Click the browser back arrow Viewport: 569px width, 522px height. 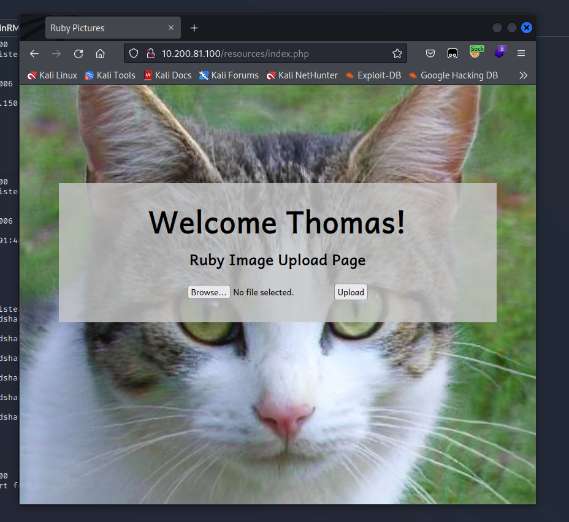[x=34, y=54]
